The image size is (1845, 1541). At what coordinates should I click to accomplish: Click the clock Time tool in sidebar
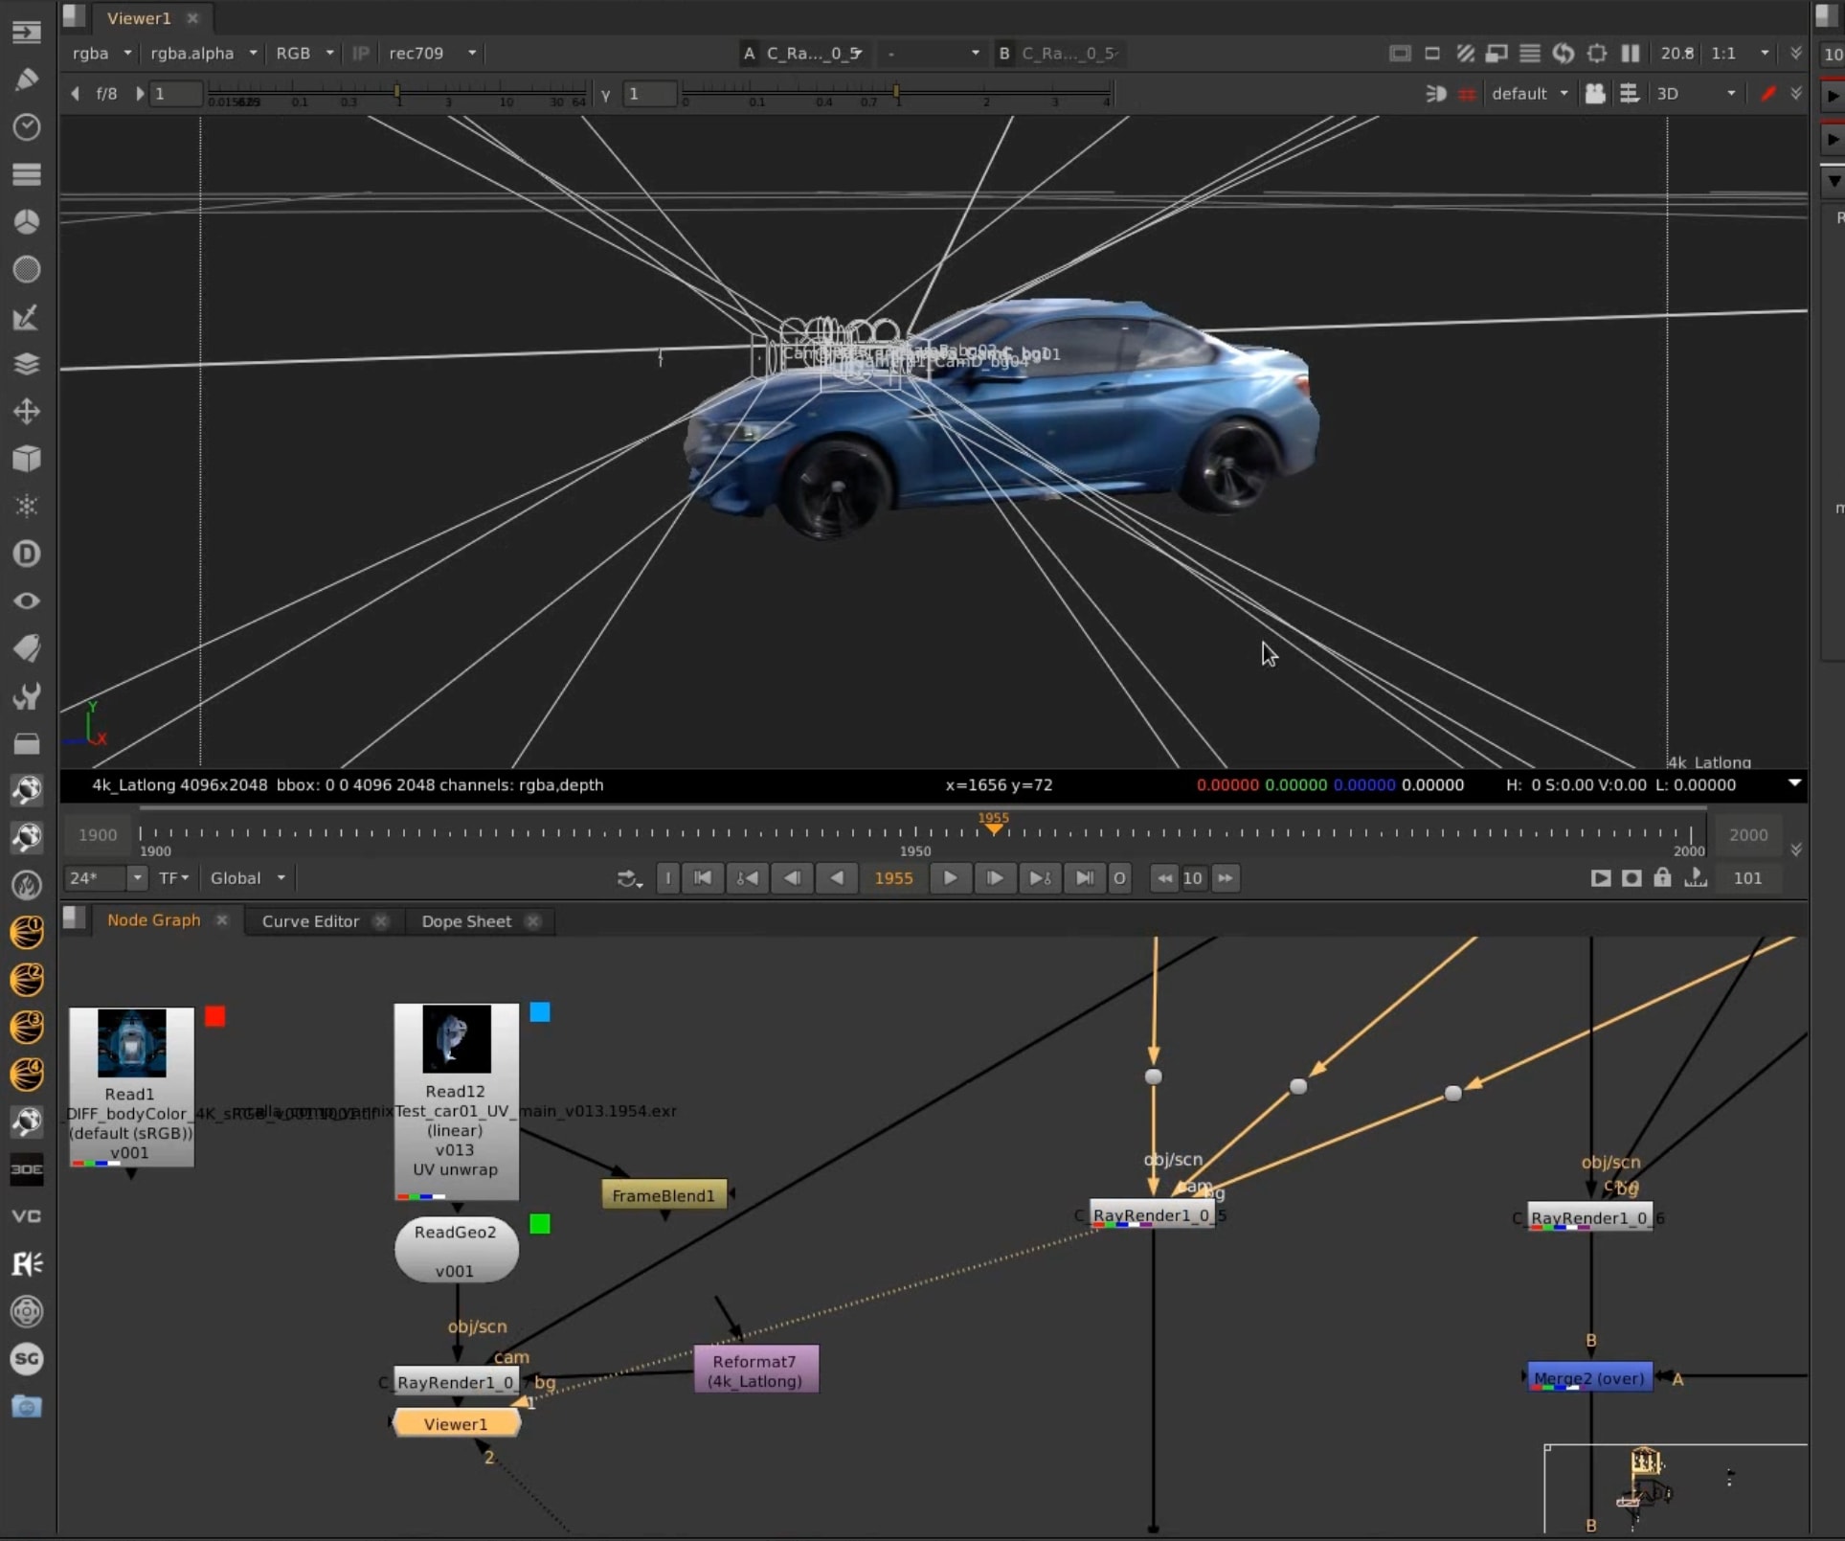pos(27,126)
